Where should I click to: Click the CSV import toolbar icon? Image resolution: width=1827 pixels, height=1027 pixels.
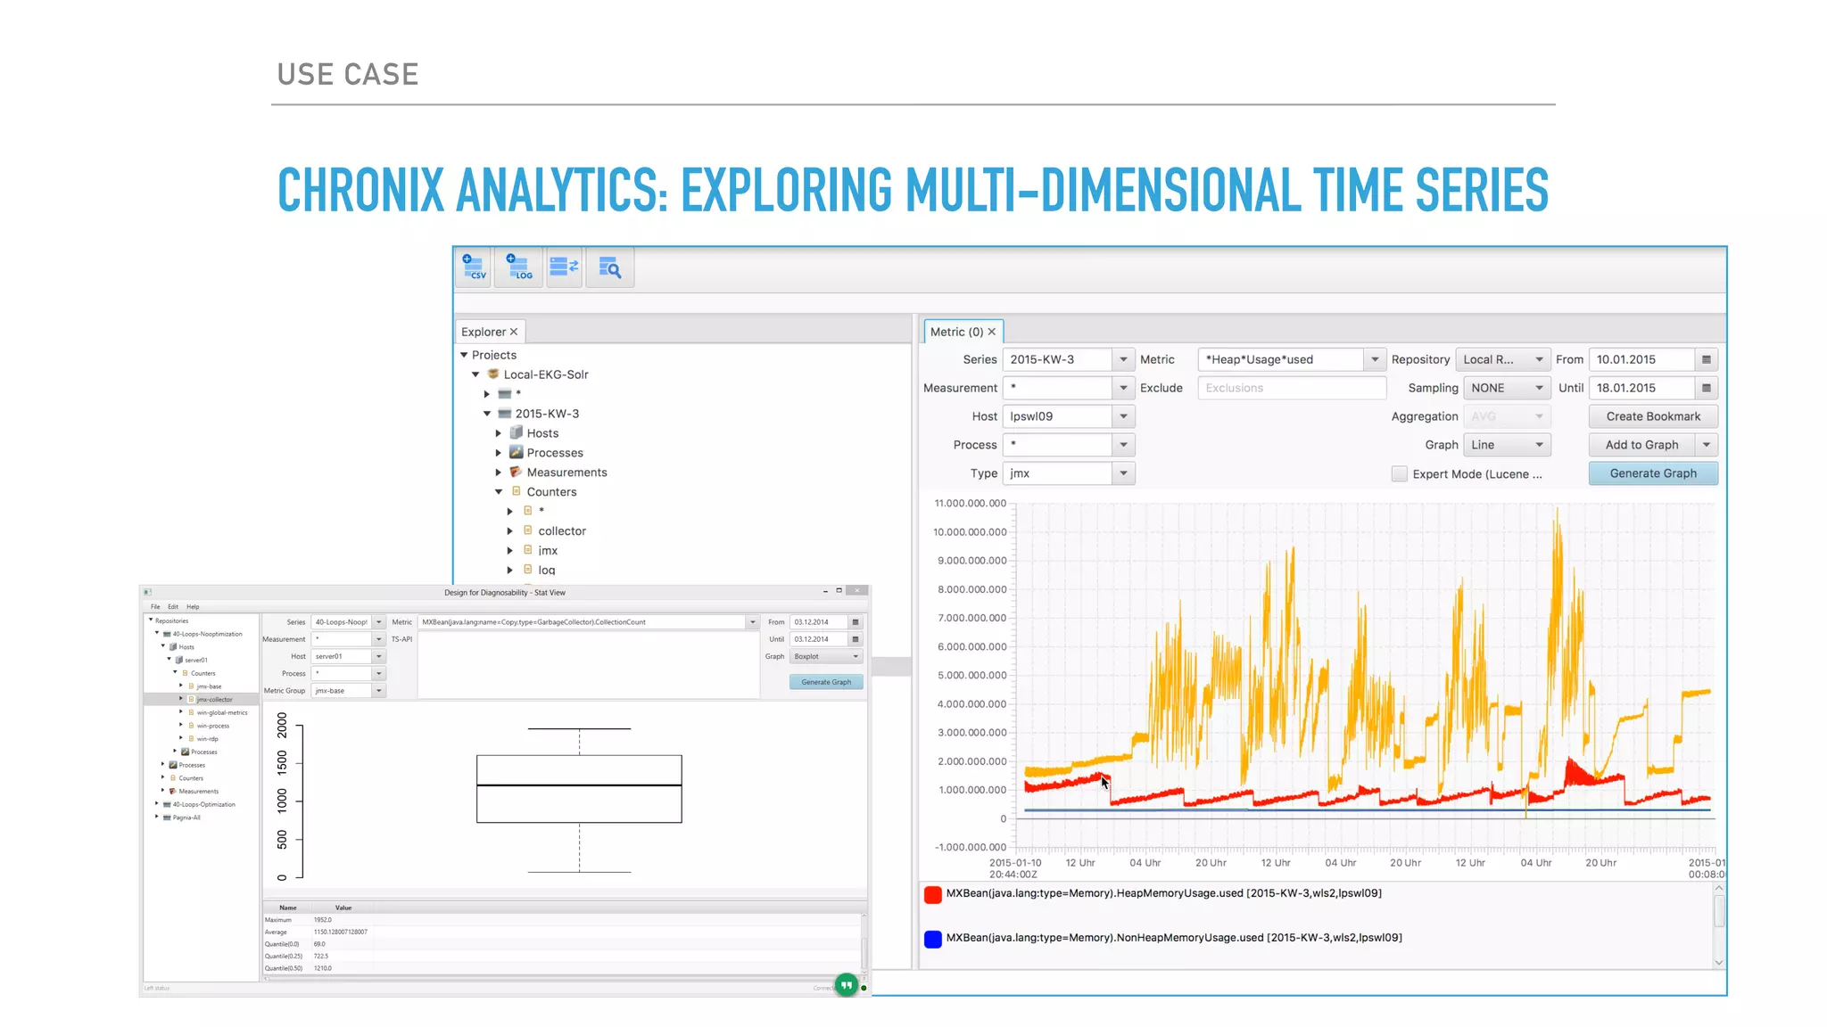(474, 267)
